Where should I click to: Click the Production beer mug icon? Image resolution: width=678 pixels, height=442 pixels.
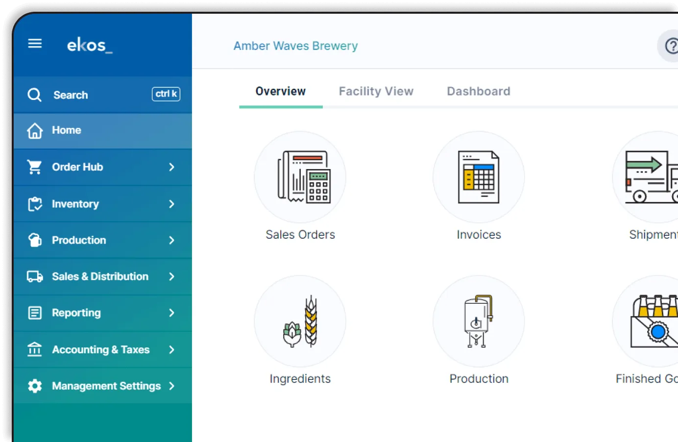point(35,240)
